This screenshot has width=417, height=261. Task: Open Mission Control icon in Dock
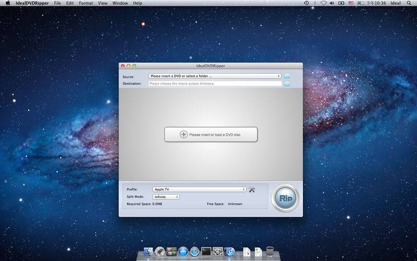tap(171, 252)
